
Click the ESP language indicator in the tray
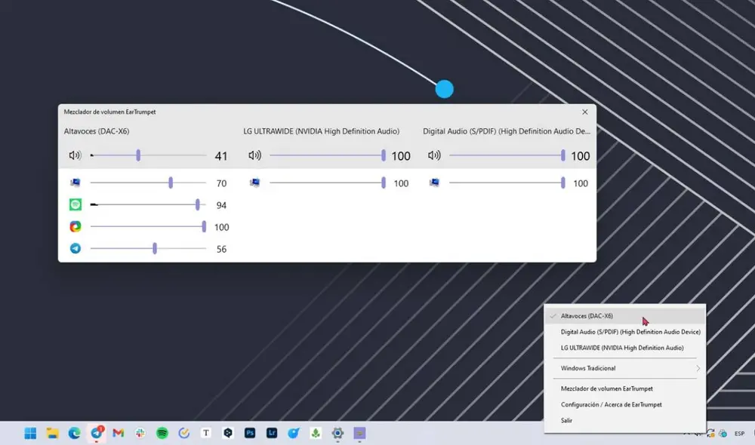741,434
